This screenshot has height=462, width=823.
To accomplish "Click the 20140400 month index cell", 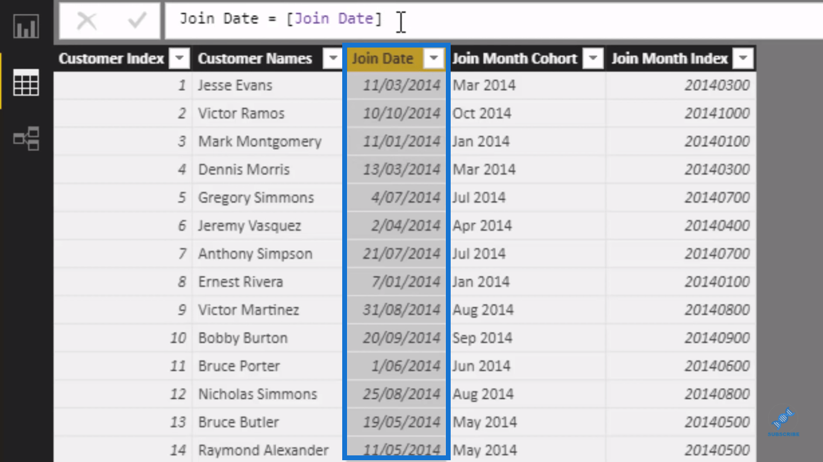I will (681, 226).
